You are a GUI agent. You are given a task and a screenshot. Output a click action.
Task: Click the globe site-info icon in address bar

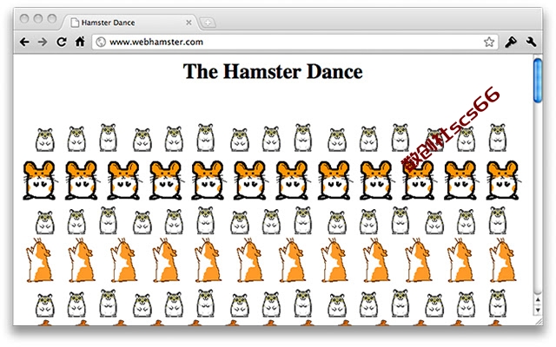[x=101, y=43]
